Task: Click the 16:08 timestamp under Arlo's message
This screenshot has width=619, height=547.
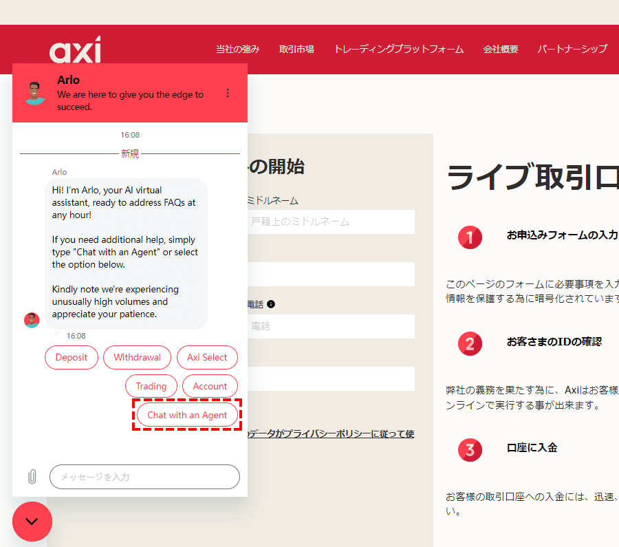Action: click(76, 336)
